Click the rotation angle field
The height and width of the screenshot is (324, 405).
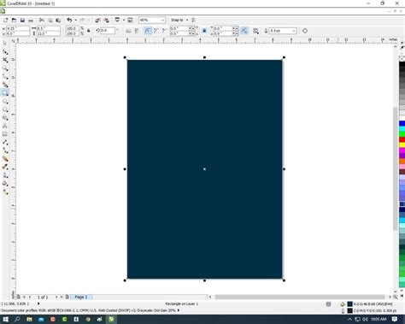click(108, 31)
